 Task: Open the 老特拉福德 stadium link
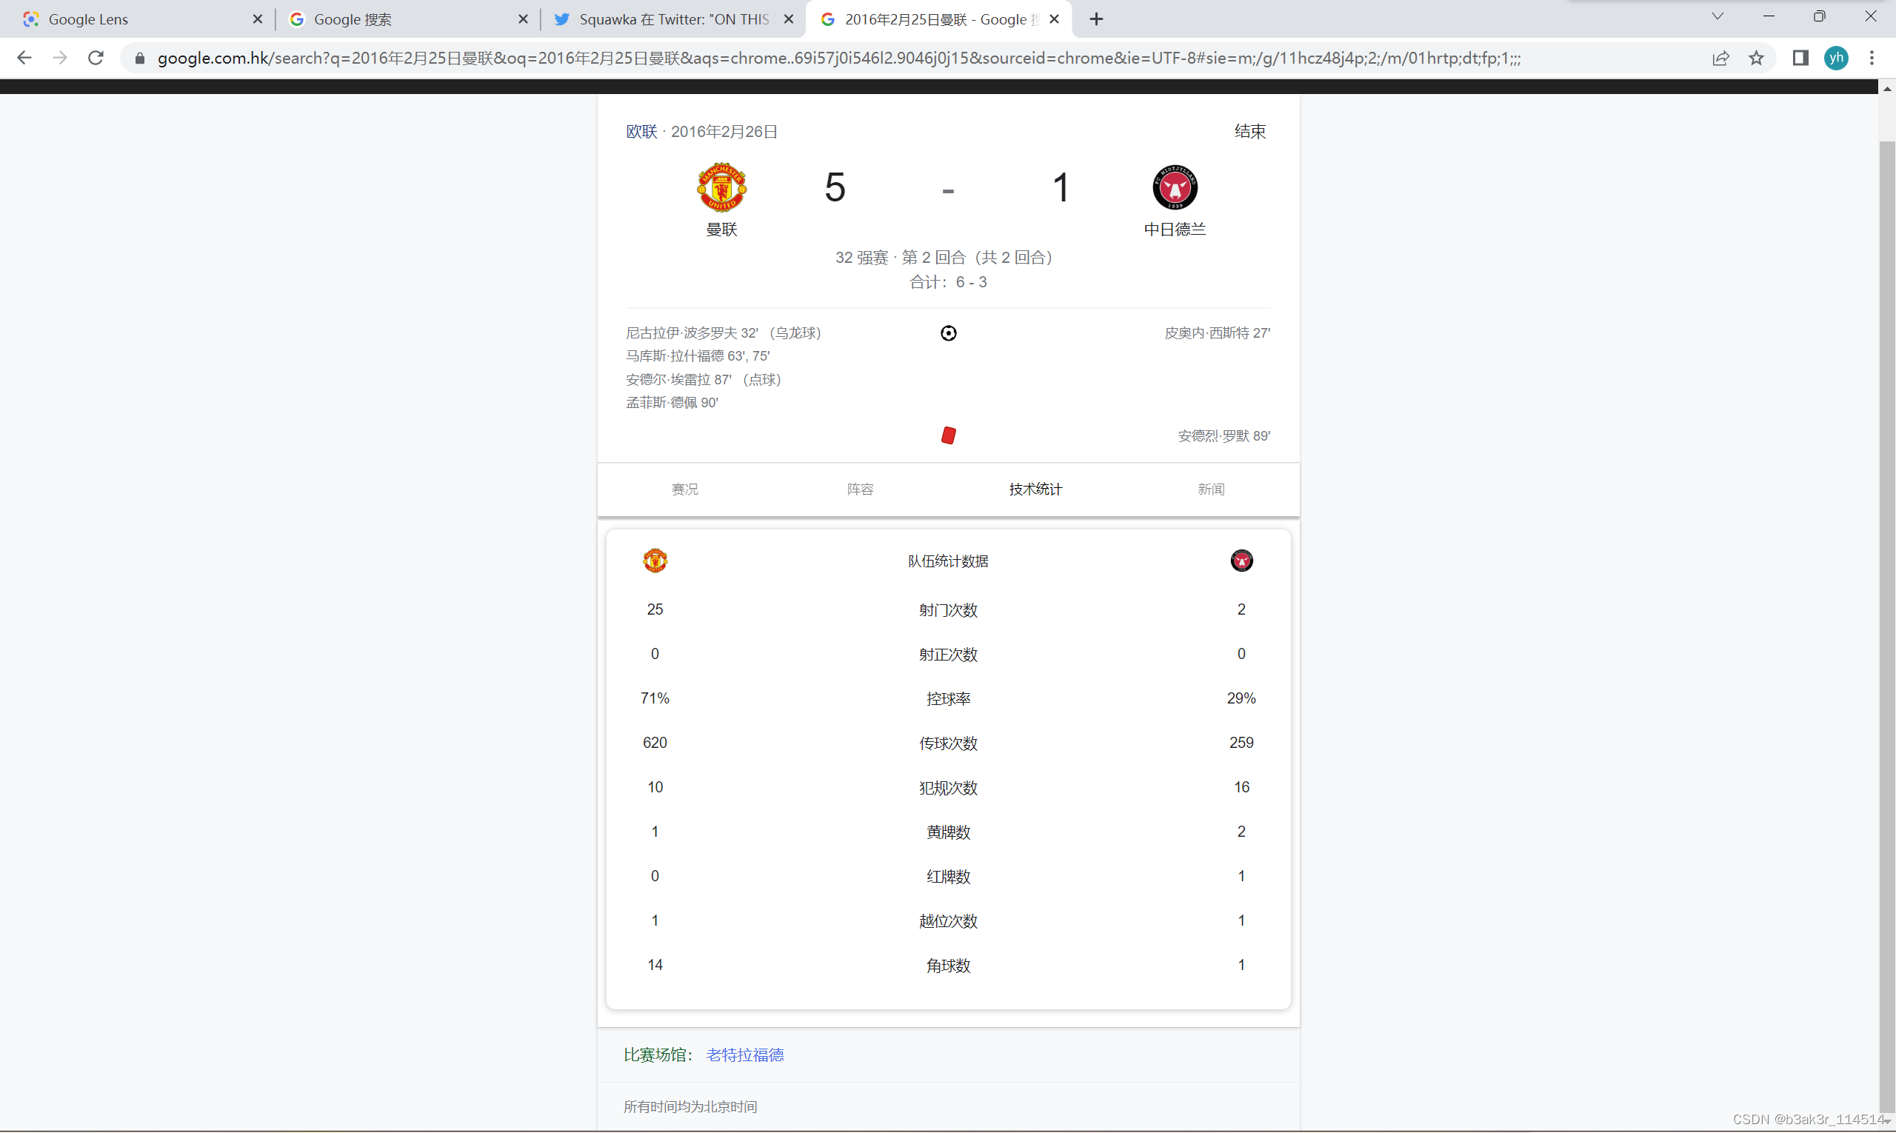pos(744,1055)
